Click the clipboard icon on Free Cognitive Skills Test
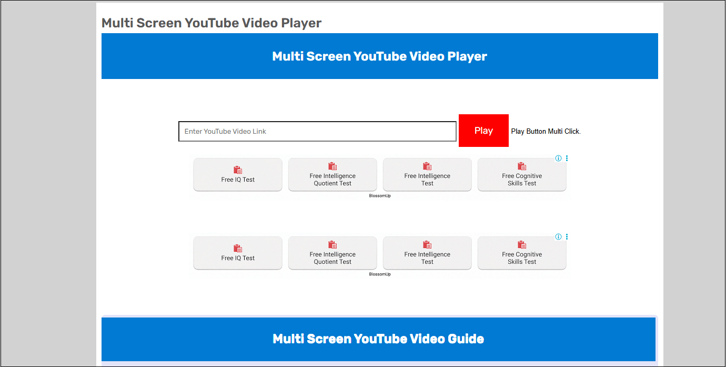 (x=521, y=166)
